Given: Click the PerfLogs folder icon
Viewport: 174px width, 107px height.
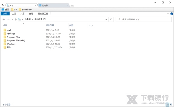Looking at the screenshot, I should point(5,34).
